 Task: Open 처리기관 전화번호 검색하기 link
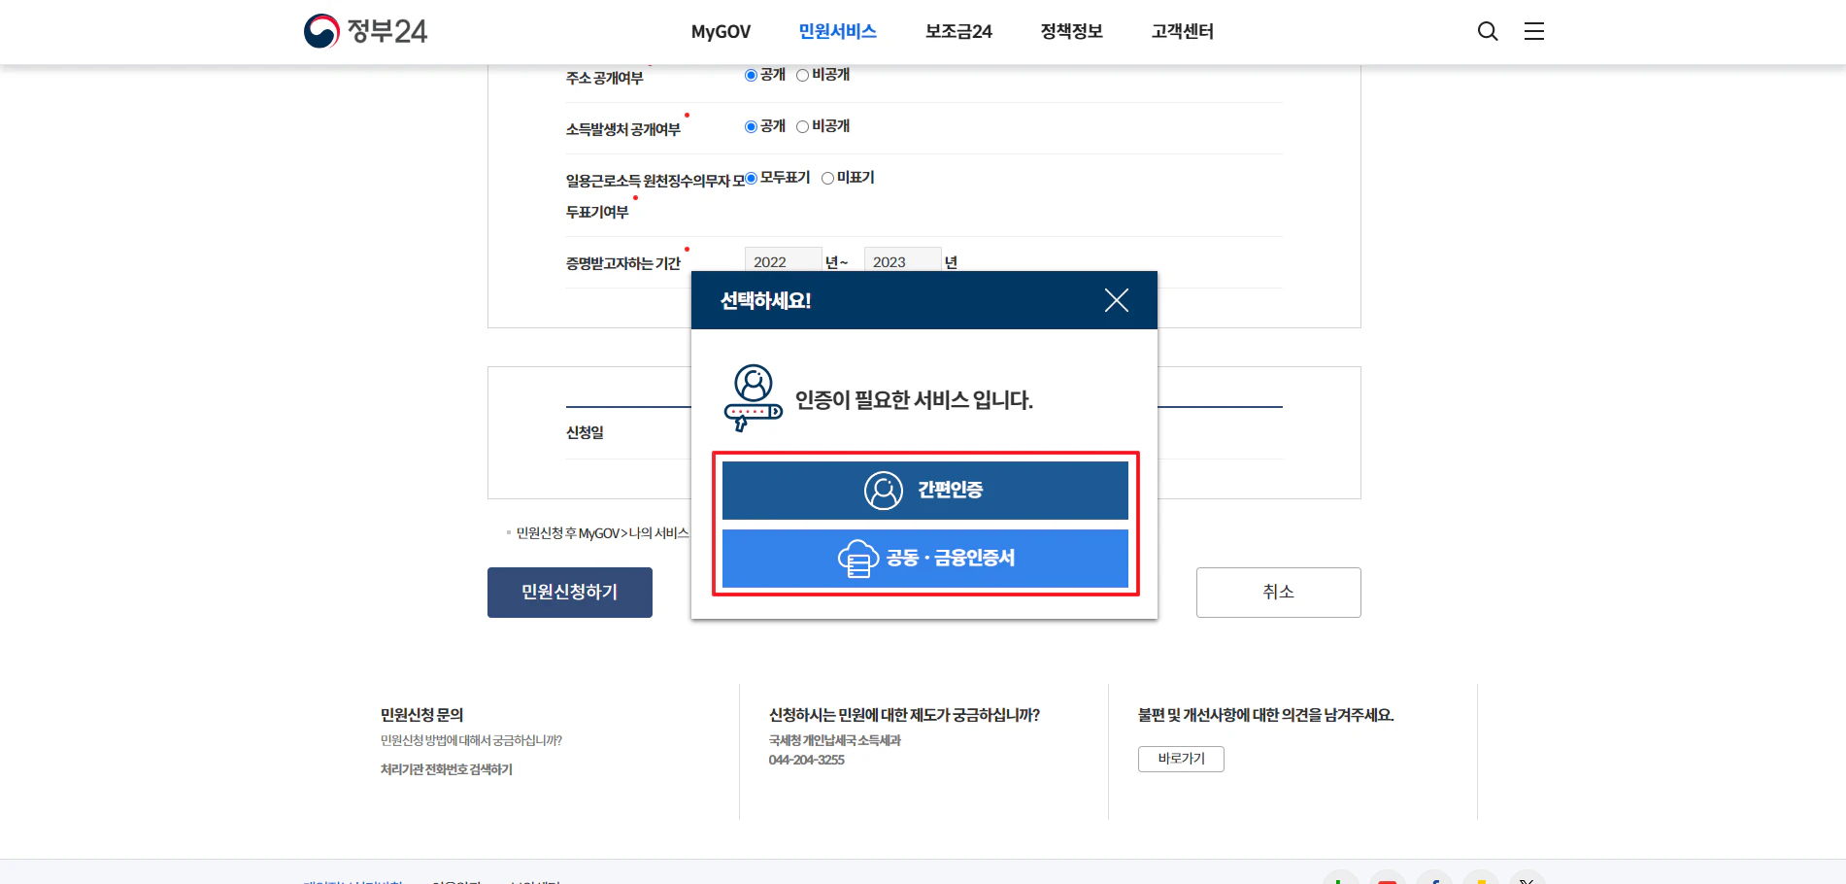coord(447,769)
